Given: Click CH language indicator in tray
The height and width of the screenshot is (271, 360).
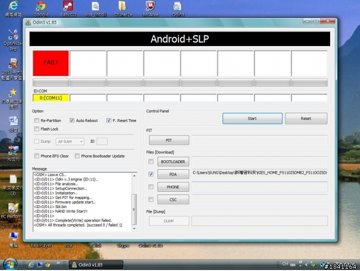Looking at the screenshot, I should 285,264.
